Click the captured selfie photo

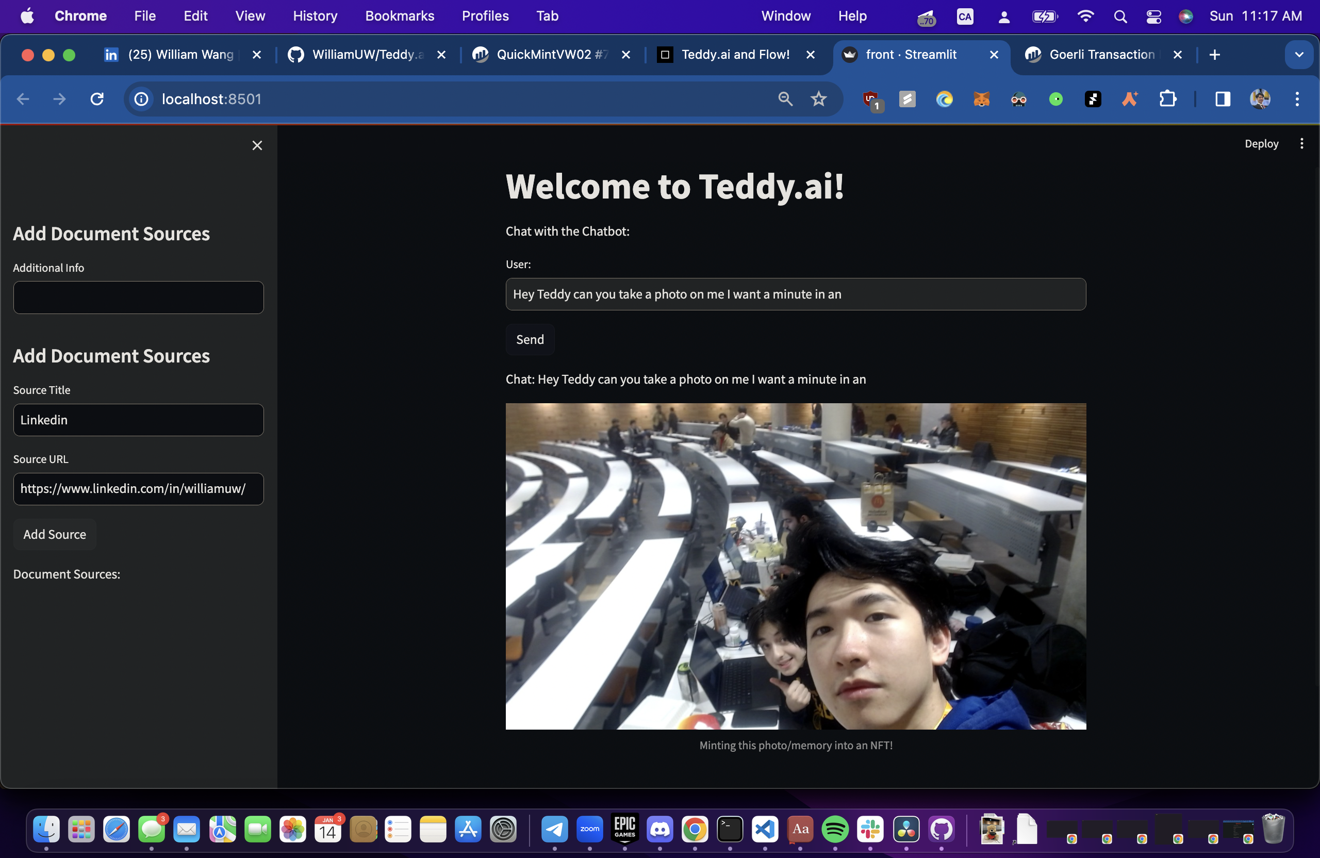(795, 566)
